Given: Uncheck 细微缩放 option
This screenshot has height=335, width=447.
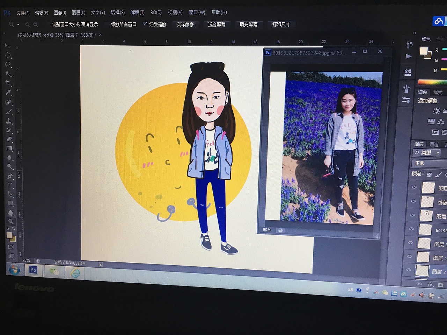Looking at the screenshot, I should tap(155, 24).
